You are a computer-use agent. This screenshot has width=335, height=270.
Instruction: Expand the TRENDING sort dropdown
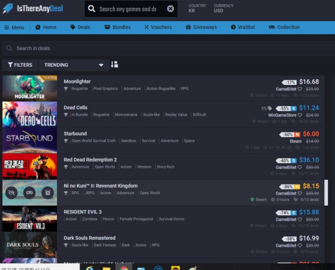pyautogui.click(x=74, y=65)
